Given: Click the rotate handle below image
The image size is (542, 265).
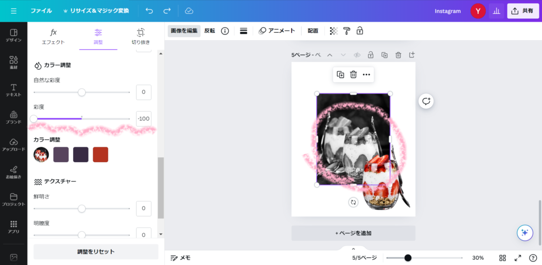Looking at the screenshot, I should 353,202.
